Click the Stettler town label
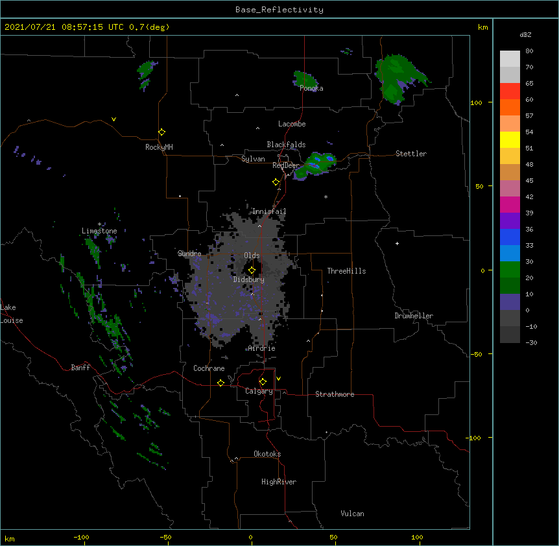 (411, 154)
